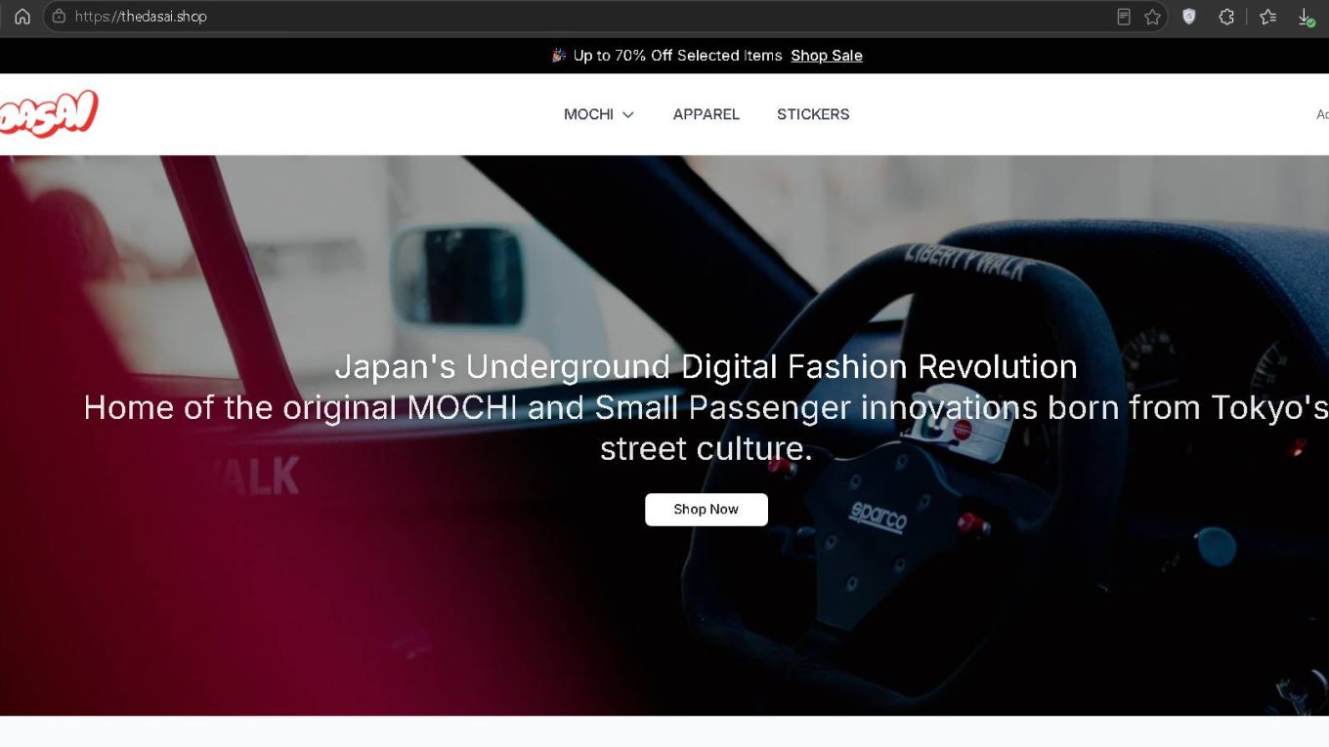Go to the browser home page icon
Image resolution: width=1329 pixels, height=747 pixels.
(21, 17)
